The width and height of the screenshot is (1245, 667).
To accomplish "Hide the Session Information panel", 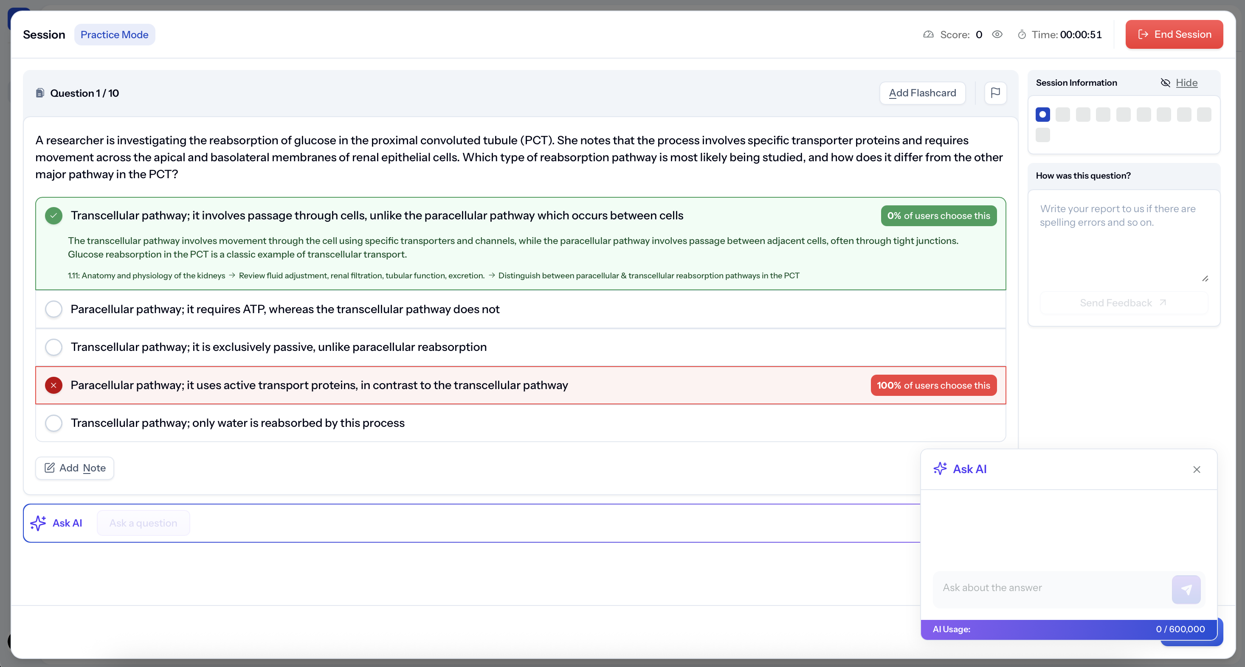I will click(x=1186, y=83).
